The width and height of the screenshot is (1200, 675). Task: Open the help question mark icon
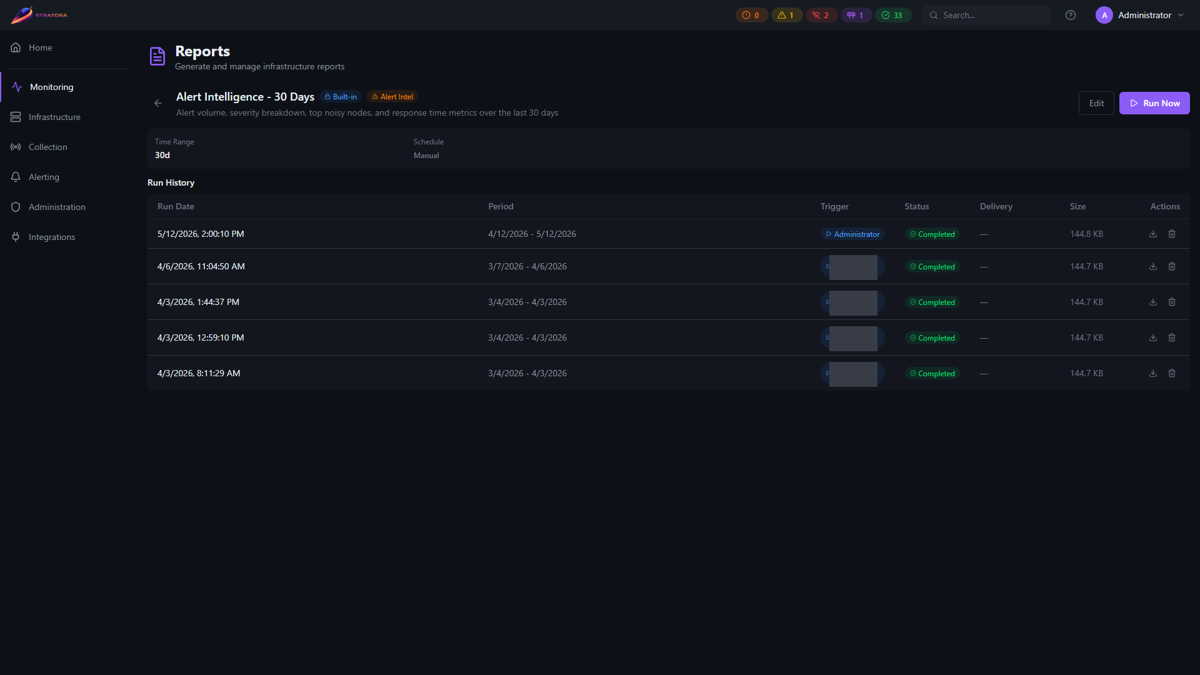[x=1071, y=15]
